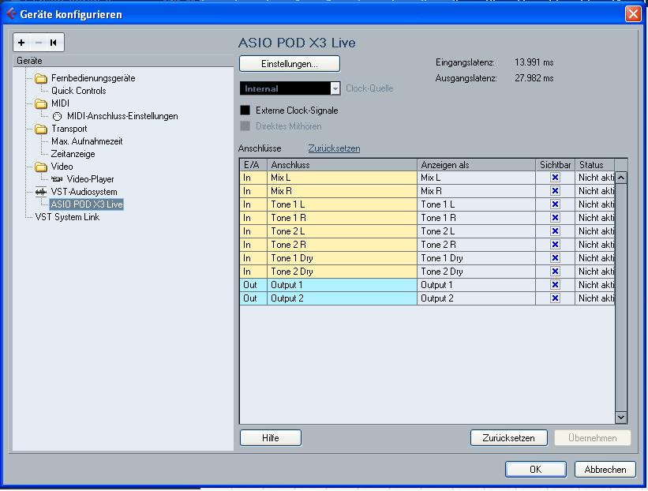
Task: Click the MIDI folder icon
Action: coord(41,103)
